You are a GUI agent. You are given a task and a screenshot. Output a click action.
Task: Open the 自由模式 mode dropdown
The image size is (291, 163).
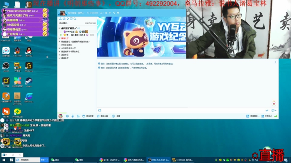64,23
